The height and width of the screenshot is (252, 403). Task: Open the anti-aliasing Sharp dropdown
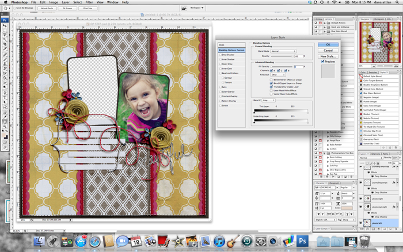[x=349, y=220]
